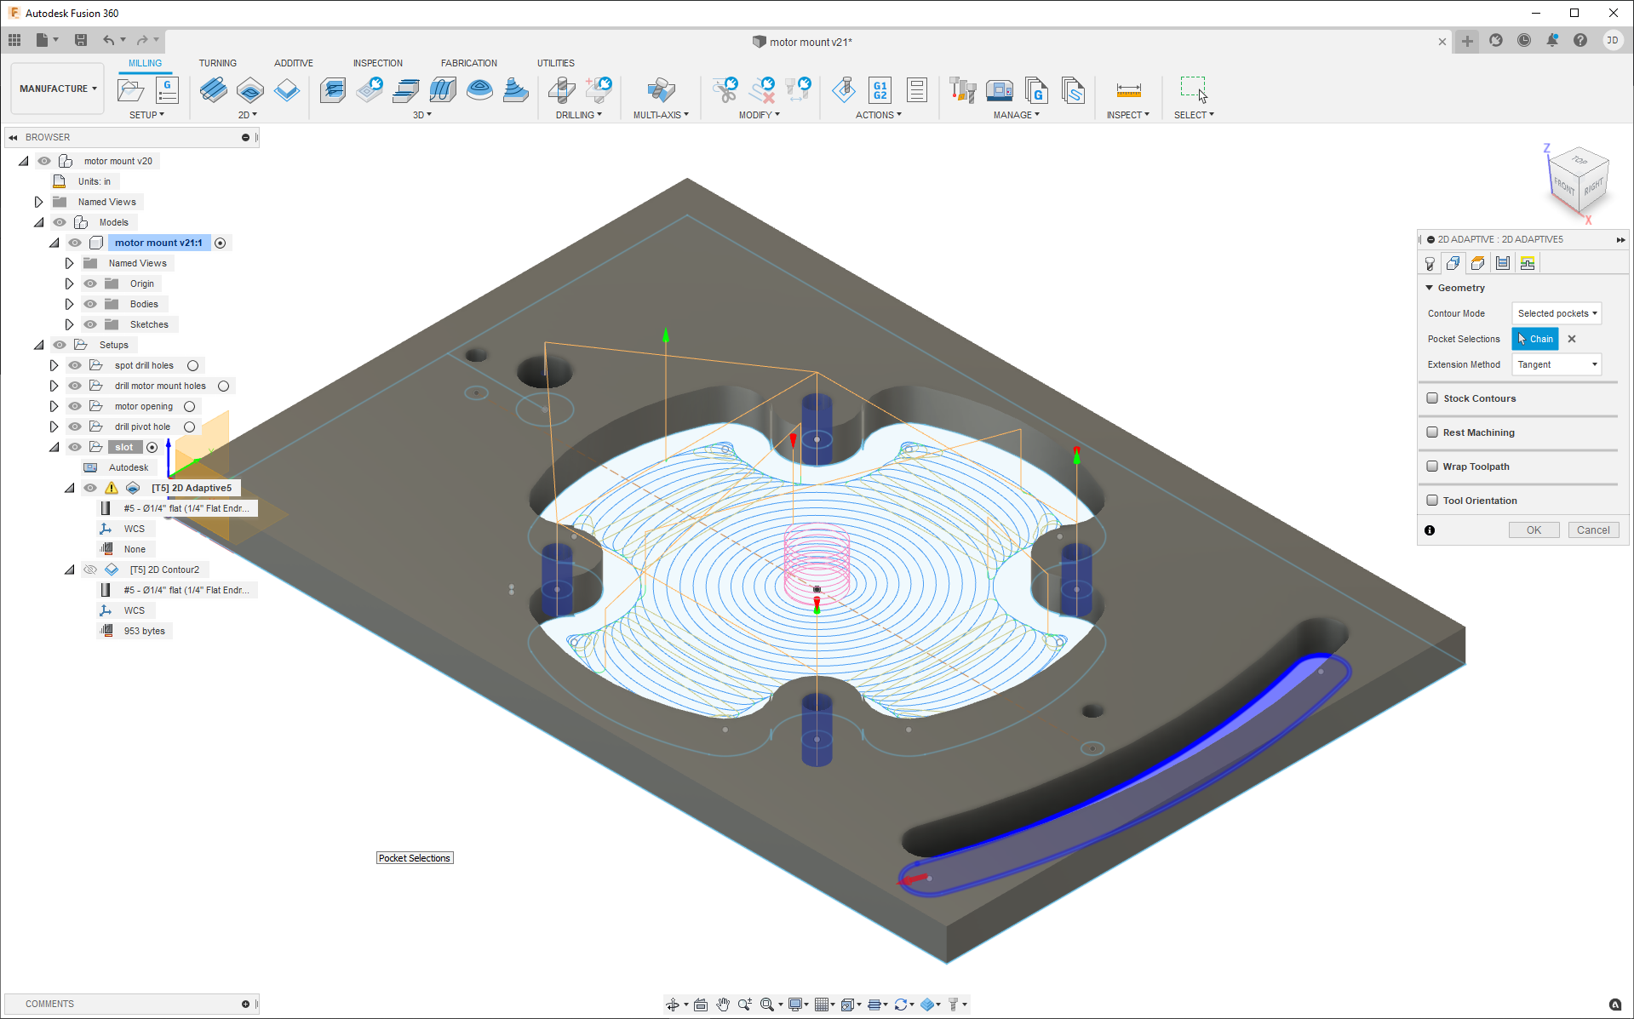Open the Tool tab in 2D Adaptive dialog
Image resolution: width=1634 pixels, height=1019 pixels.
[1430, 263]
